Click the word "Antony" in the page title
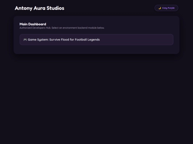This screenshot has width=193, height=144. coord(24,8)
